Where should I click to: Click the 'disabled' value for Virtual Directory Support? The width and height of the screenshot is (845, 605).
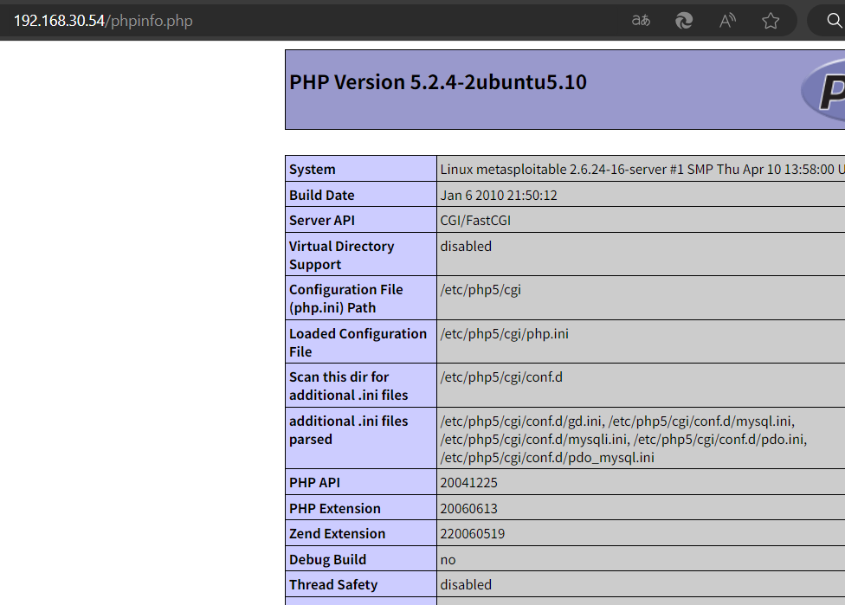[466, 246]
